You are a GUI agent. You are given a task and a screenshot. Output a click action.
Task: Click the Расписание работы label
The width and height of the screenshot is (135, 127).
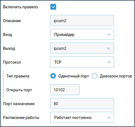[21, 118]
